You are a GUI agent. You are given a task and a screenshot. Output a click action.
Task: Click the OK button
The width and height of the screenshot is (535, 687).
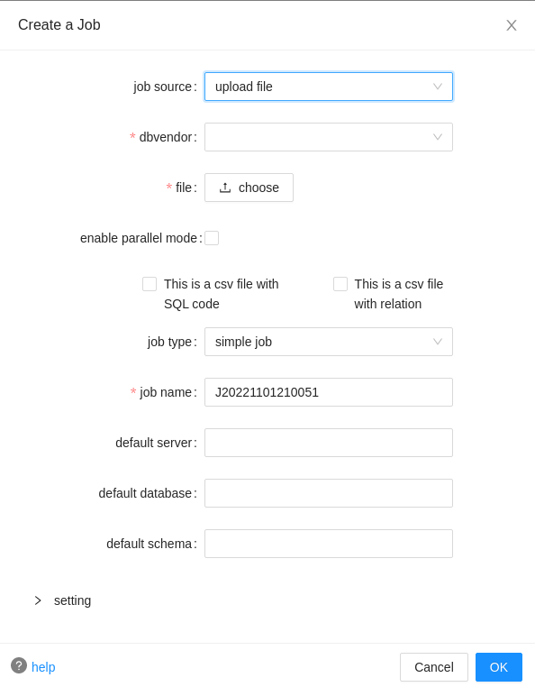coord(499,667)
